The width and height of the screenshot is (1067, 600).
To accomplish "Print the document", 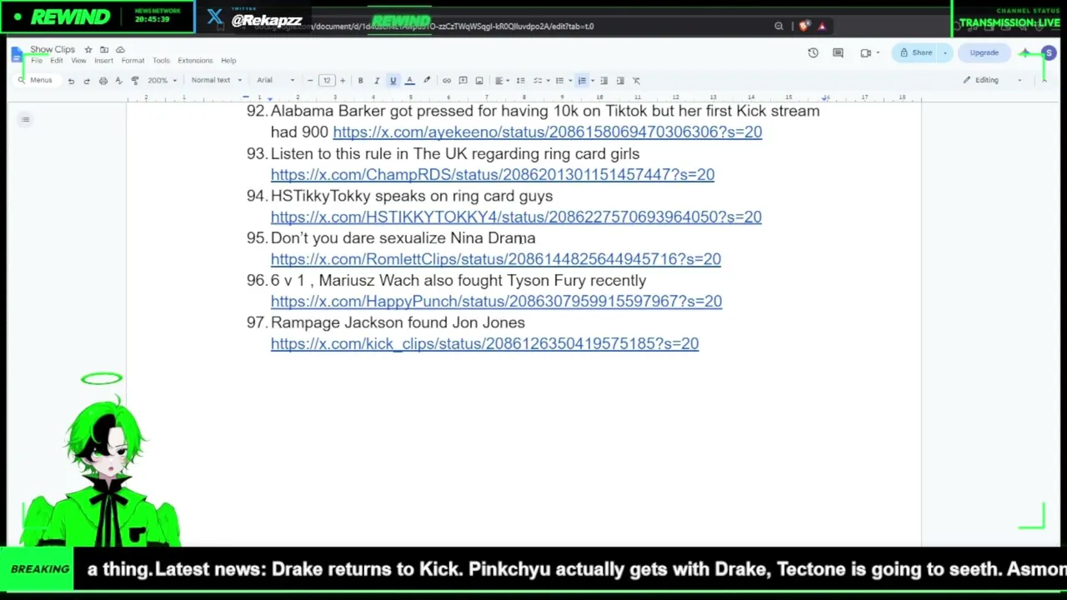I will pyautogui.click(x=103, y=81).
